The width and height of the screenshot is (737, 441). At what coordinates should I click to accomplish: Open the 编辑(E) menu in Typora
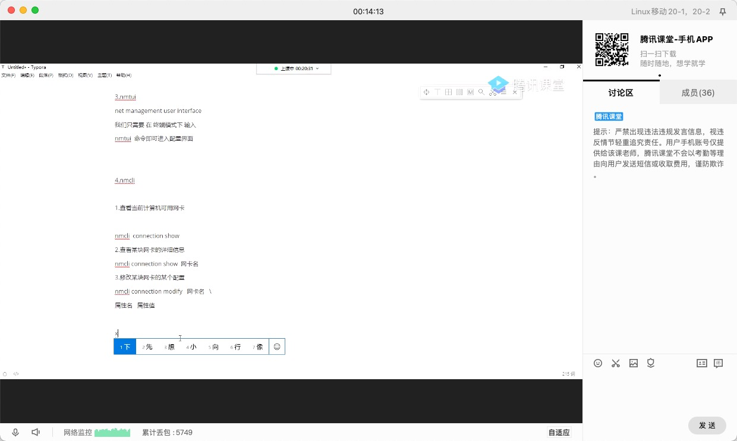pyautogui.click(x=27, y=75)
